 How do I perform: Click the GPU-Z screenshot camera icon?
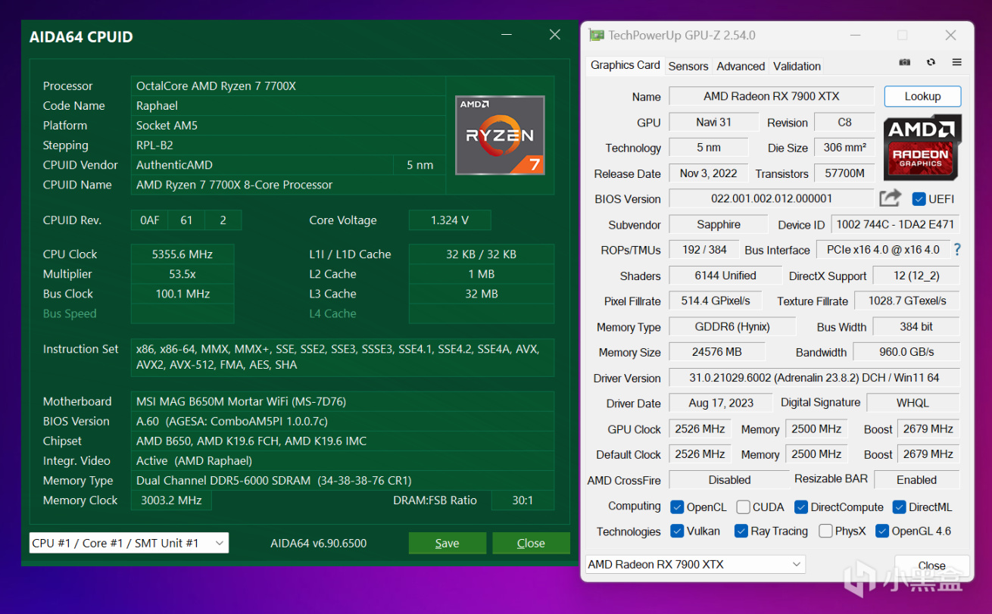[x=905, y=62]
